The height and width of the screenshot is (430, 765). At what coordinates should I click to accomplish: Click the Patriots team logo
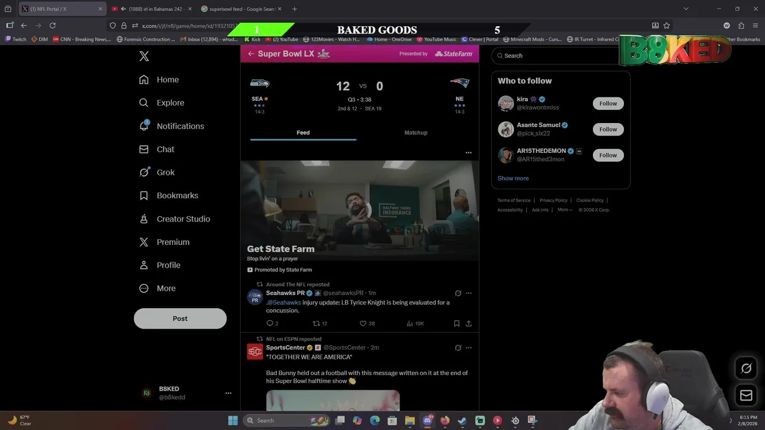tap(460, 83)
